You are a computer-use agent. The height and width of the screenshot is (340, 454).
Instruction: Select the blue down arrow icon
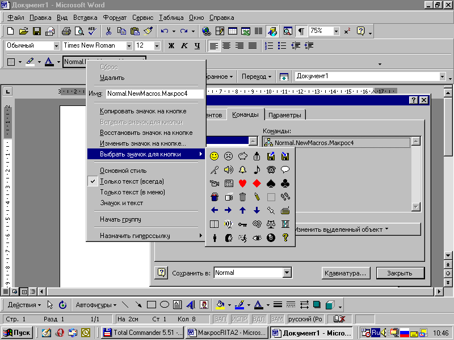tap(257, 210)
